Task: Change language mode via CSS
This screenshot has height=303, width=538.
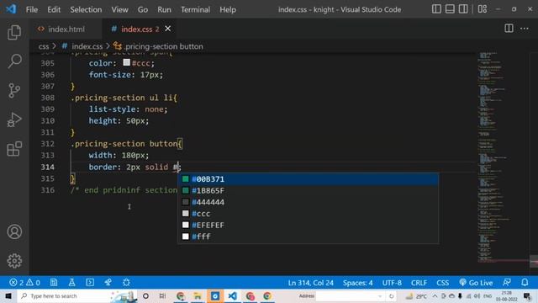Action: [443, 283]
